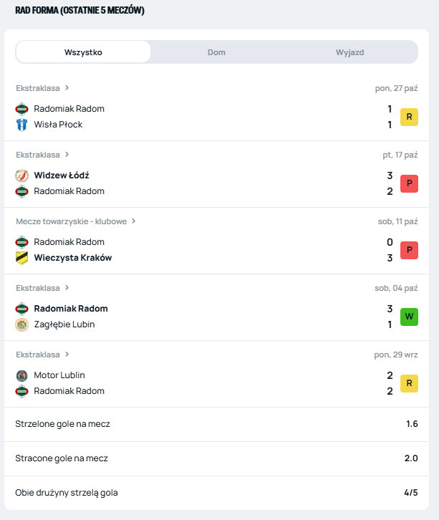Click the Motor Lublin club crest icon
Image resolution: width=439 pixels, height=520 pixels.
point(21,375)
